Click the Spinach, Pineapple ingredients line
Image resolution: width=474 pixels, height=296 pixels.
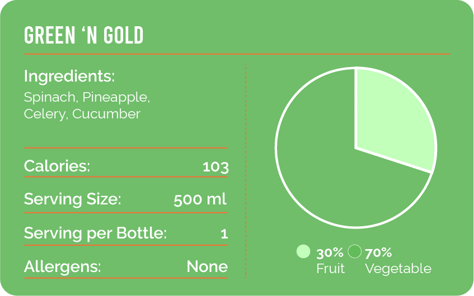tap(87, 97)
